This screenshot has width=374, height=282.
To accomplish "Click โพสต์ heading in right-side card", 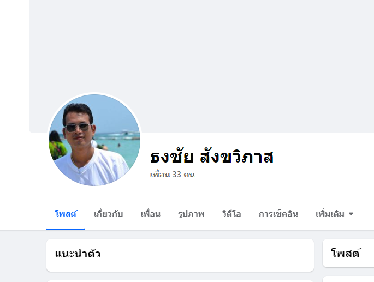I will click(345, 253).
